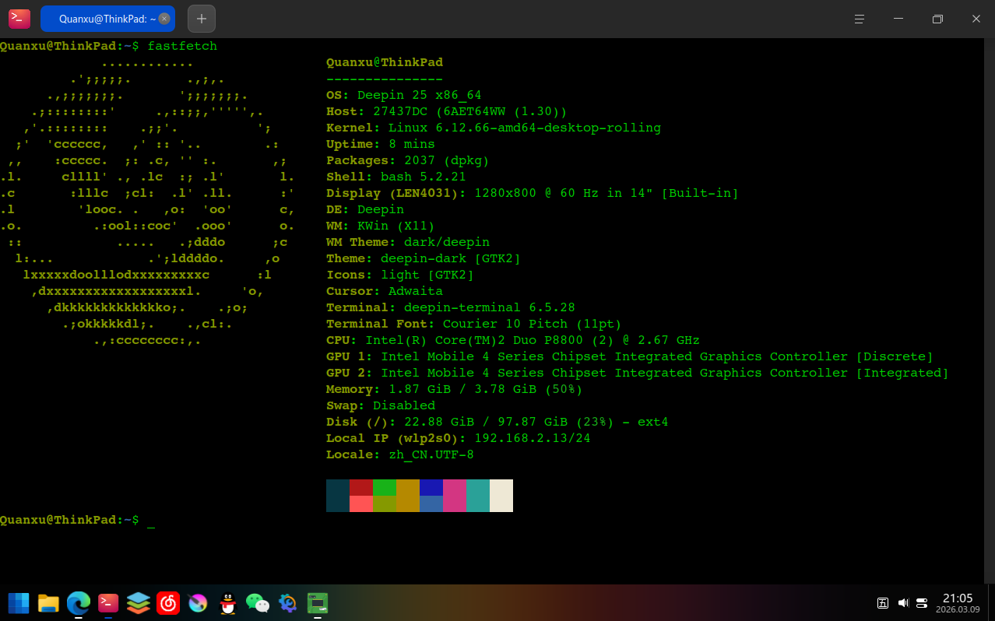The image size is (995, 621).
Task: Open NetEase Cloud Music from taskbar
Action: point(168,602)
